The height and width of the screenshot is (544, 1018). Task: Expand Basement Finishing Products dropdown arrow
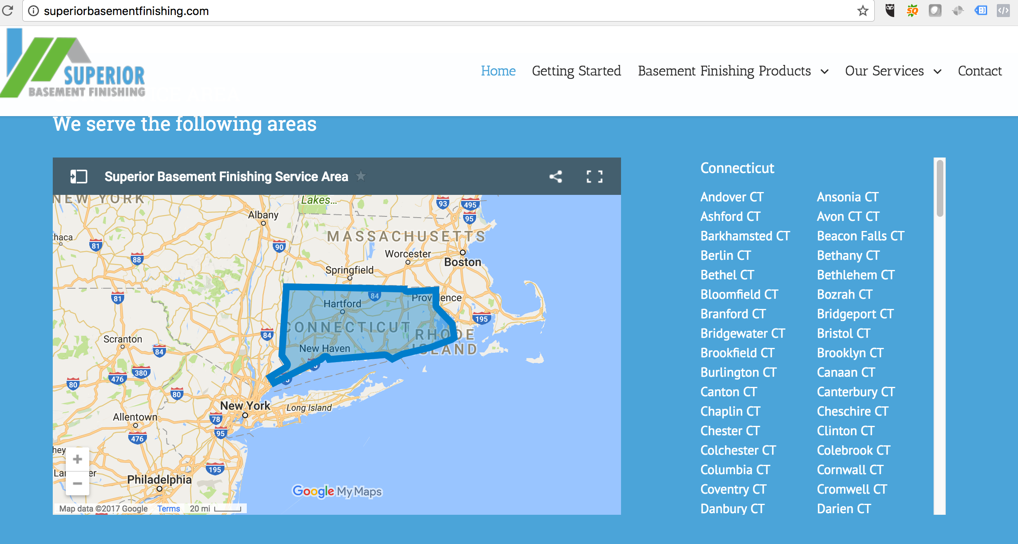pyautogui.click(x=824, y=72)
